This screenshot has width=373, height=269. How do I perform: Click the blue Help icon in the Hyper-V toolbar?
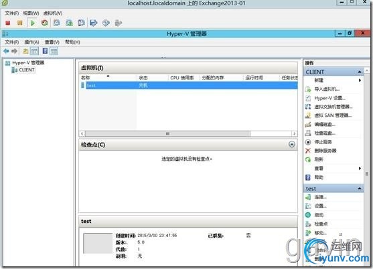click(x=45, y=51)
